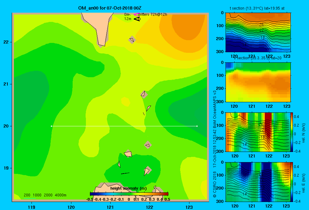The height and width of the screenshot is (210, 309).
Task: Click the main map longitude label '123'
Action: [189, 207]
